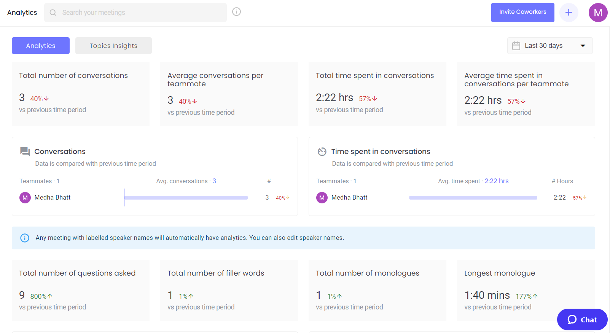
Task: Click the 2:22 hours value in Medha's row
Action: coord(560,198)
